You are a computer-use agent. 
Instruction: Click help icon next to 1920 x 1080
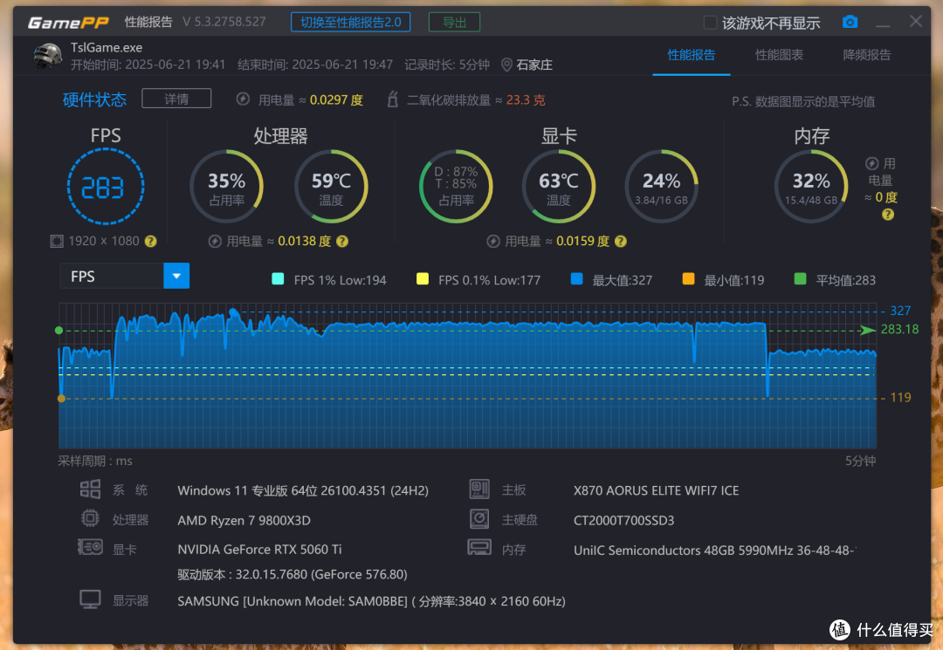[x=150, y=242]
